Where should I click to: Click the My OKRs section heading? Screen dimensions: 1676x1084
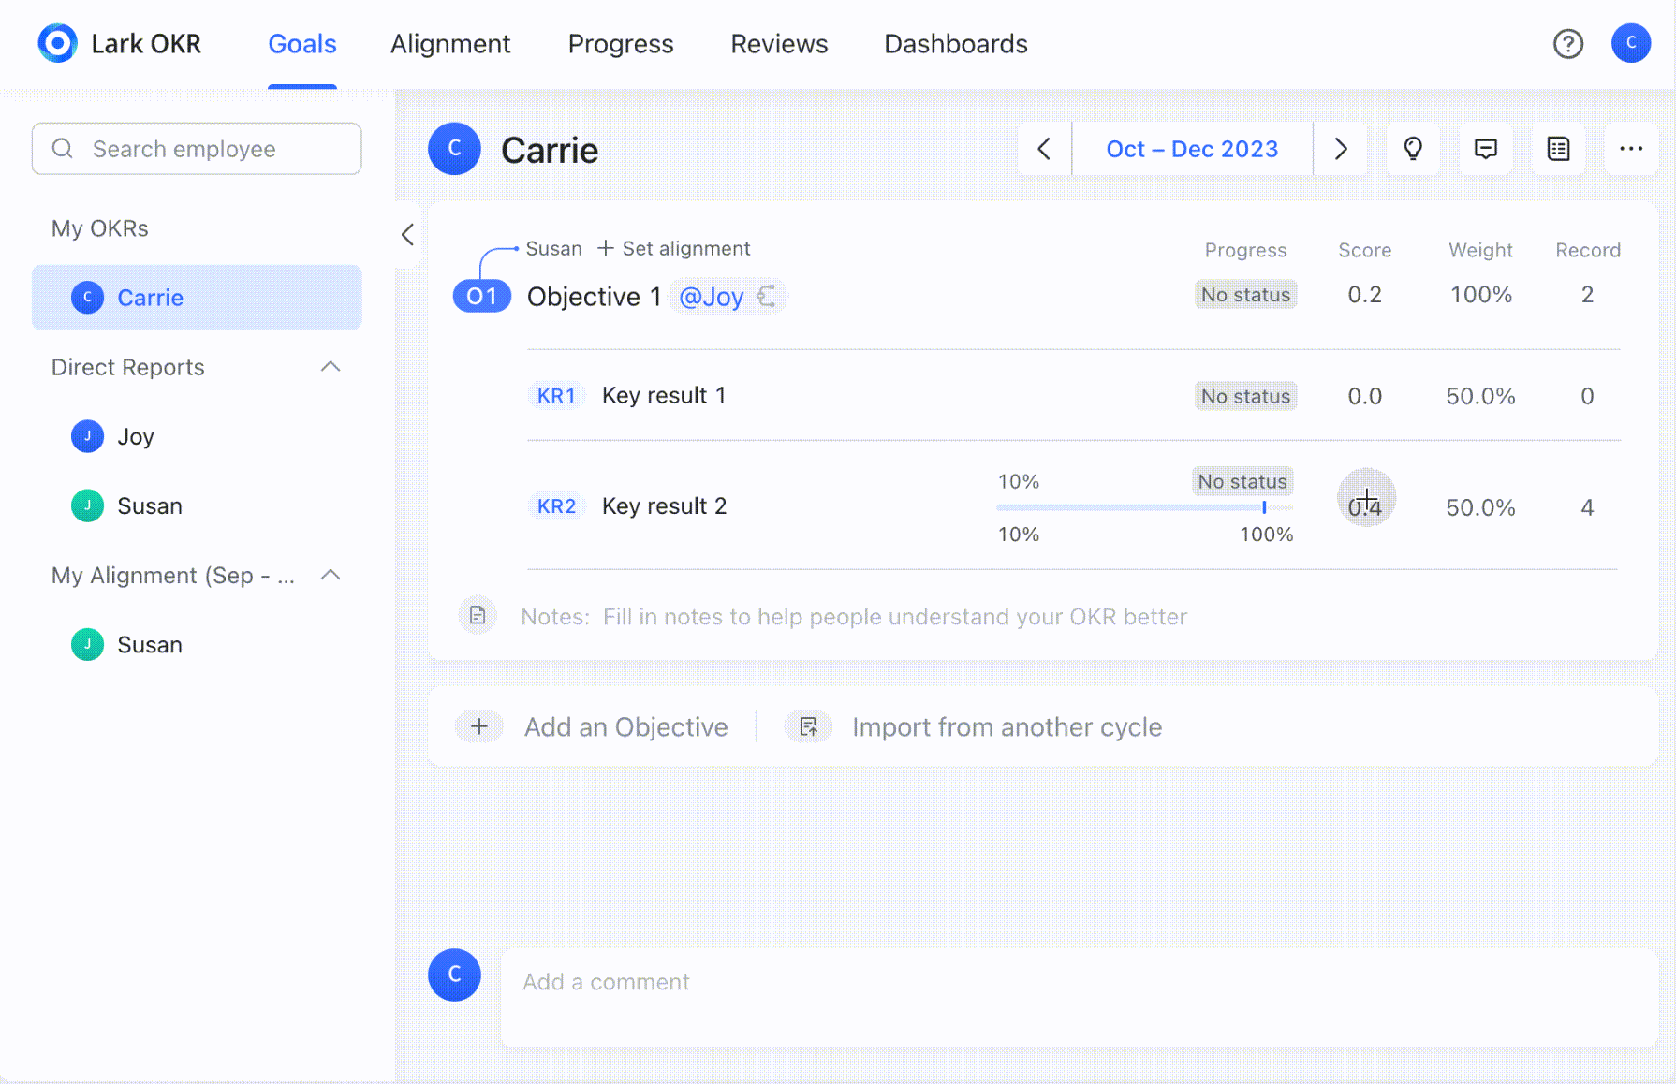99,228
